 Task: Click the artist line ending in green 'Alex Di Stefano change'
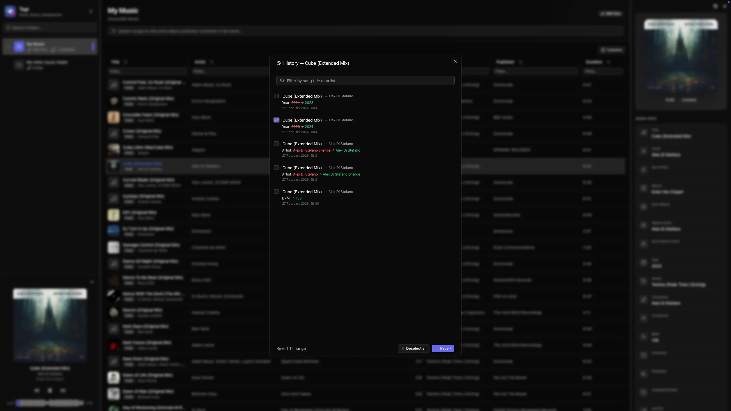click(321, 174)
